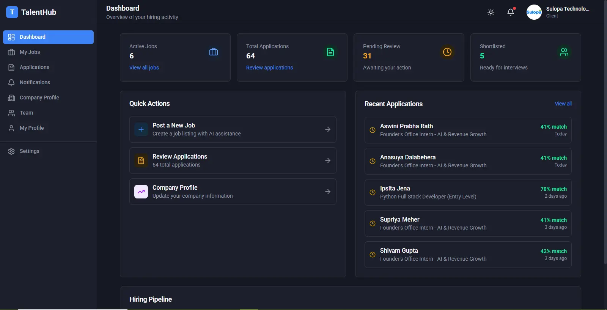Click the 42% match label

(x=554, y=251)
